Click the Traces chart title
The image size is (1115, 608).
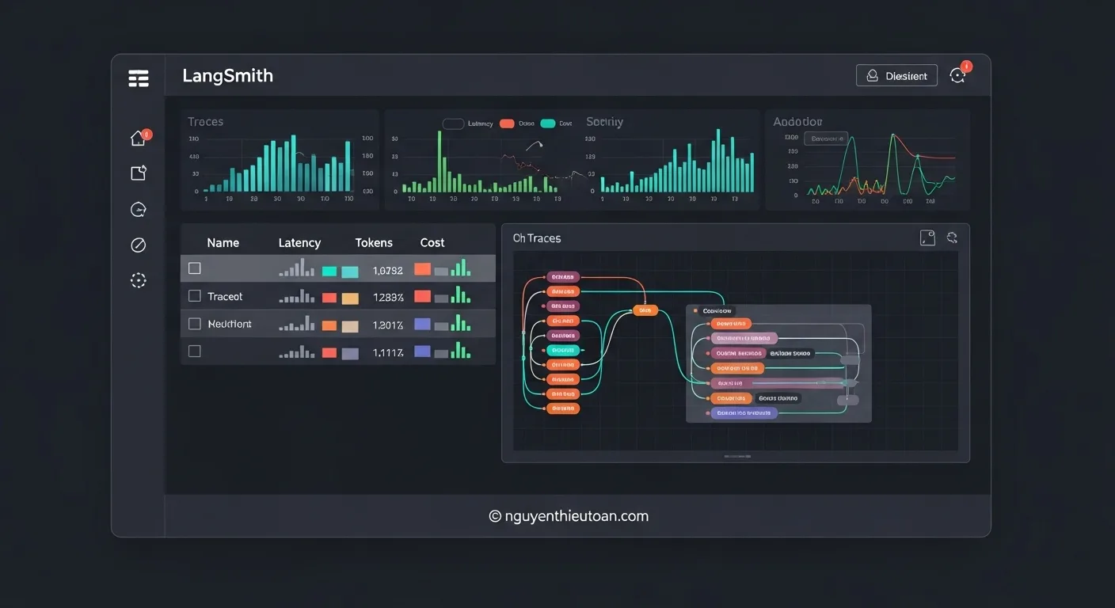coord(205,122)
